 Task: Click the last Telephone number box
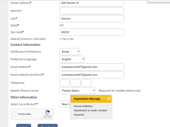point(86,83)
